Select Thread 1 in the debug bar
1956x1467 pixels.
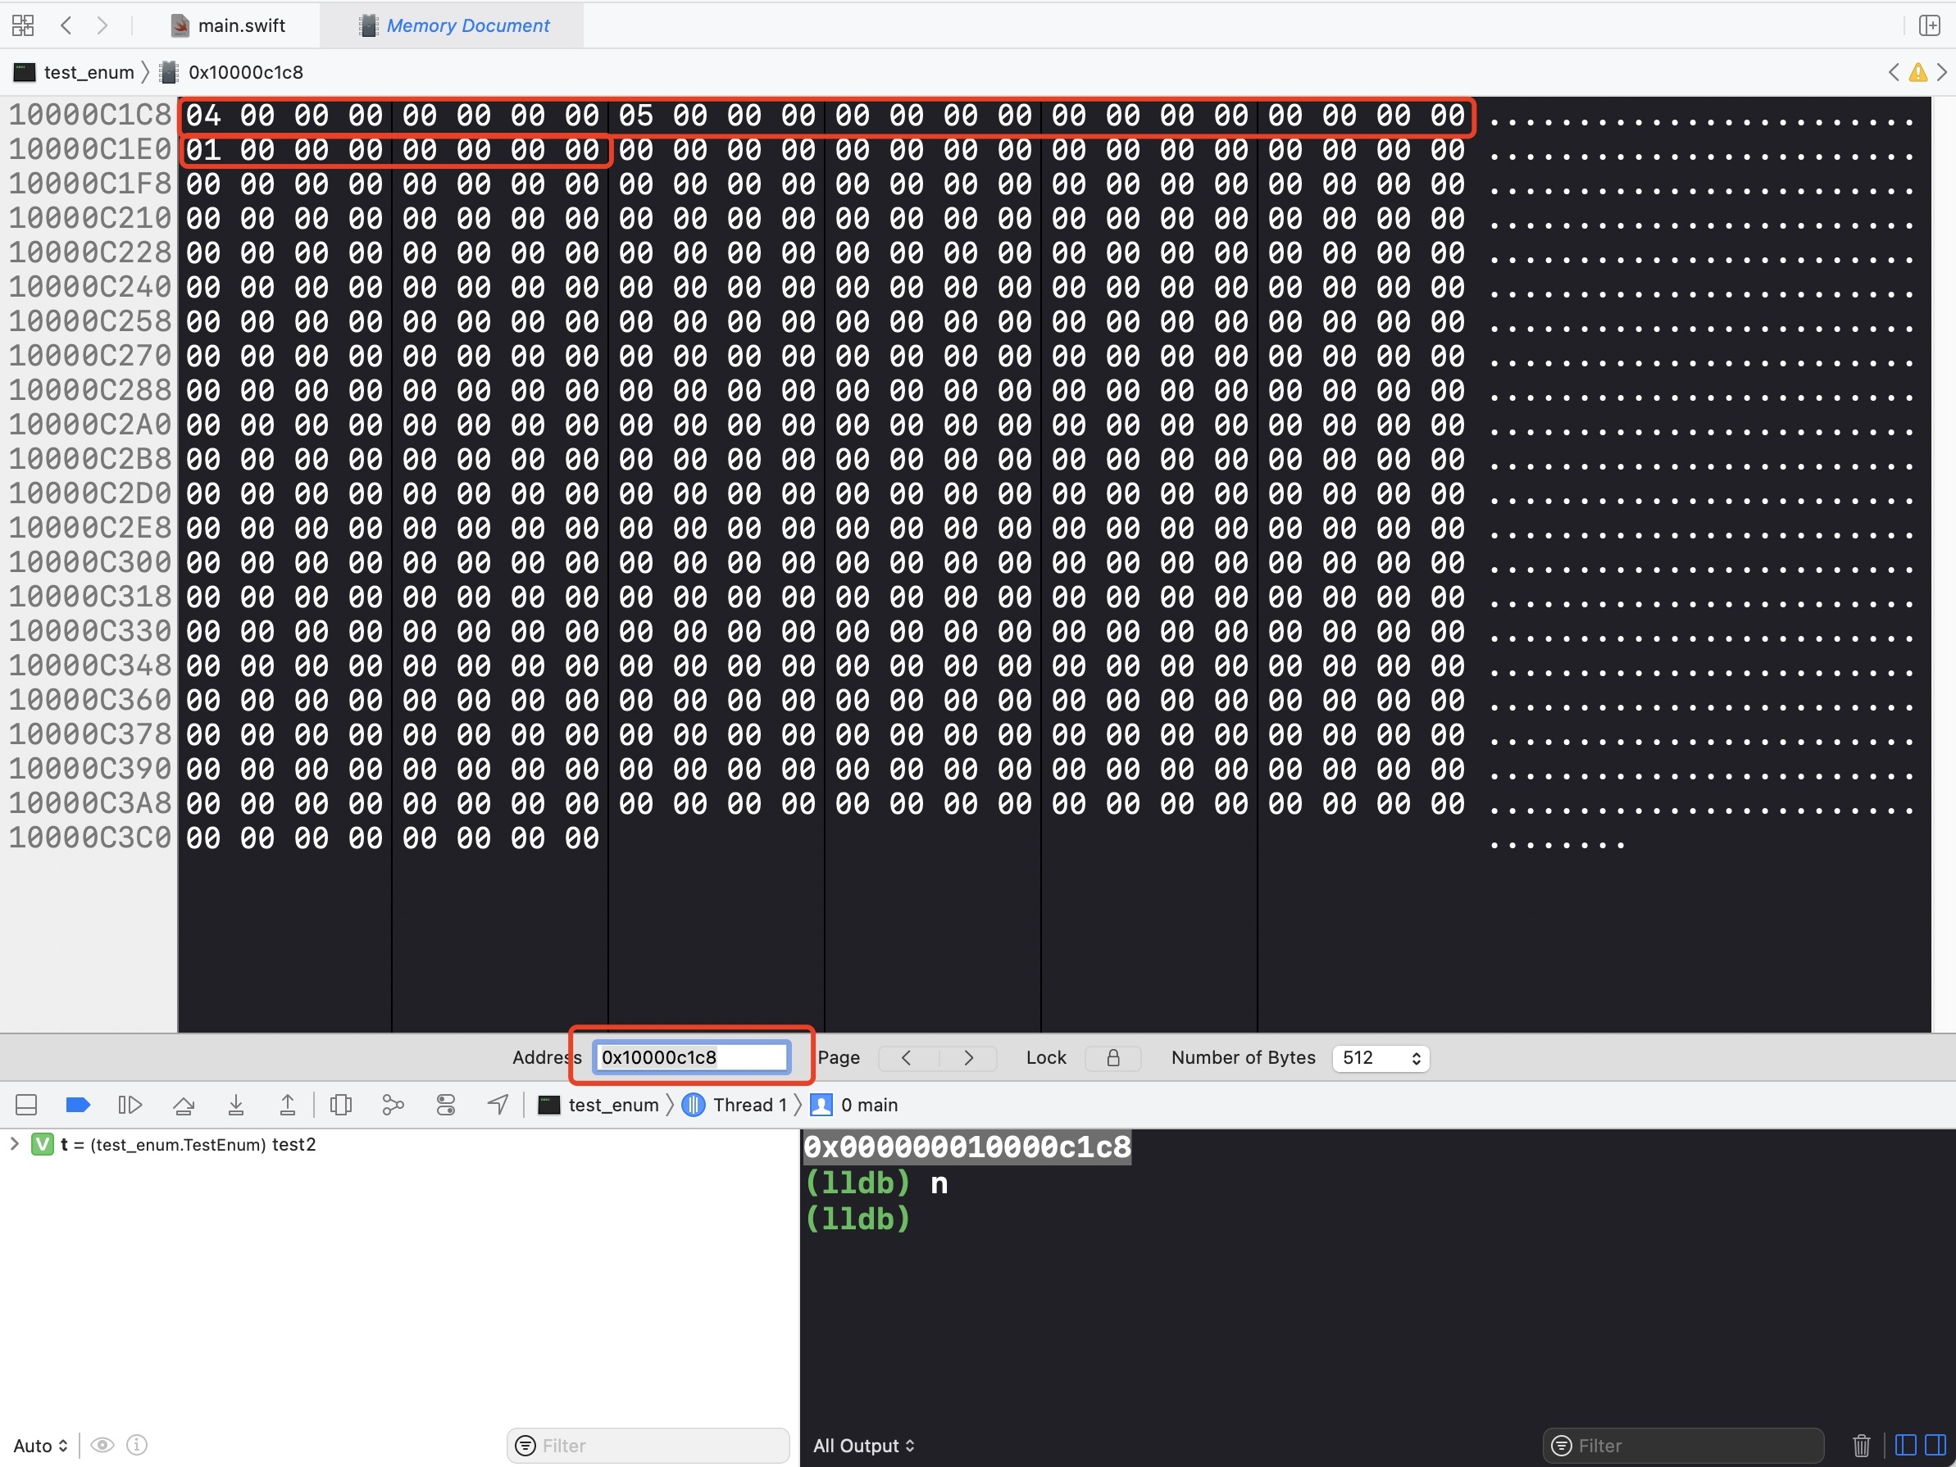735,1105
